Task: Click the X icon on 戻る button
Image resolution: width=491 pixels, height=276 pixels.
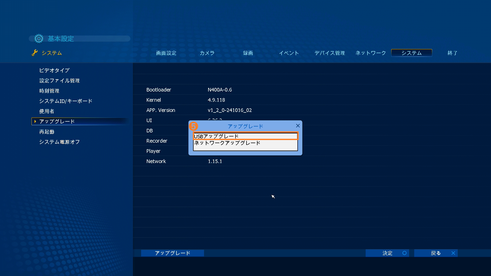Action: 453,253
